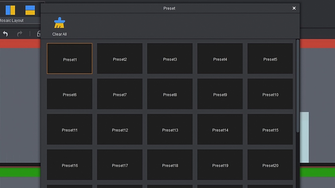
Task: Pick the Preset15 tile
Action: click(x=270, y=129)
